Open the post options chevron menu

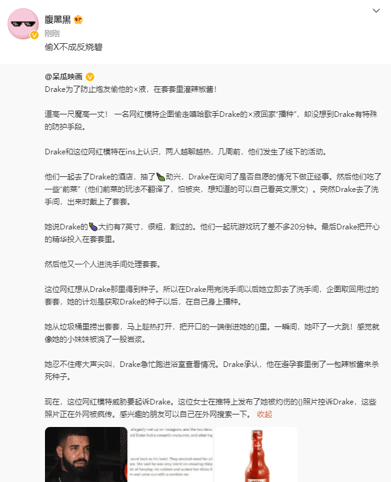376,11
